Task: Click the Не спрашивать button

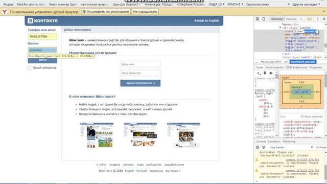Action: pyautogui.click(x=145, y=12)
